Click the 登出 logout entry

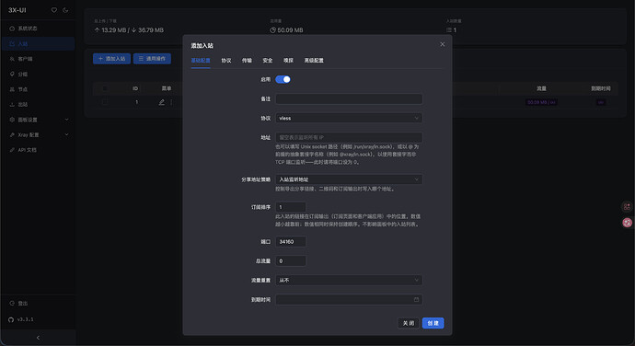click(38, 303)
